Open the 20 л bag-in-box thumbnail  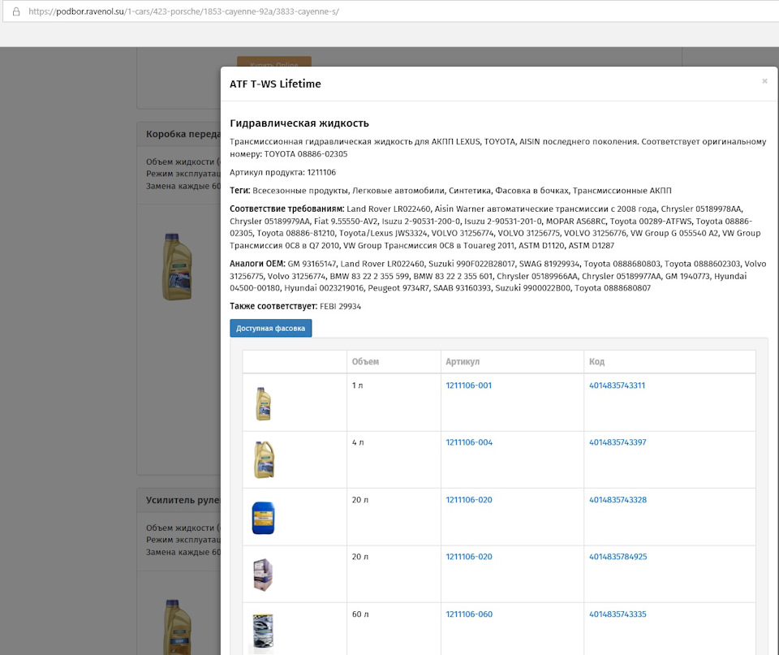(x=263, y=575)
